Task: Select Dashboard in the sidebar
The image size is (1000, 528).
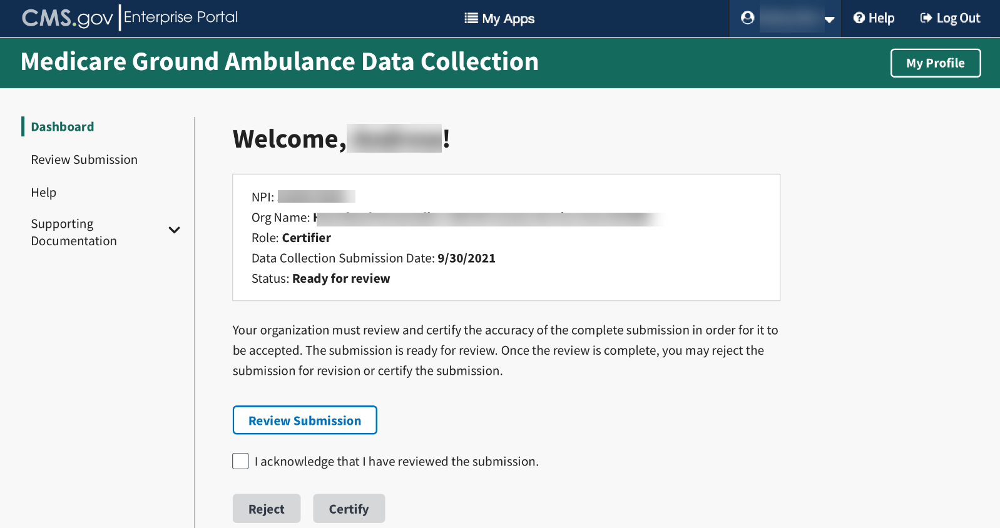Action: pyautogui.click(x=63, y=127)
